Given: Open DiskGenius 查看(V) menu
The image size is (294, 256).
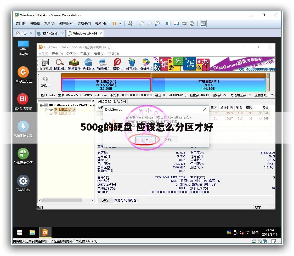Looking at the screenshot, I should point(99,54).
